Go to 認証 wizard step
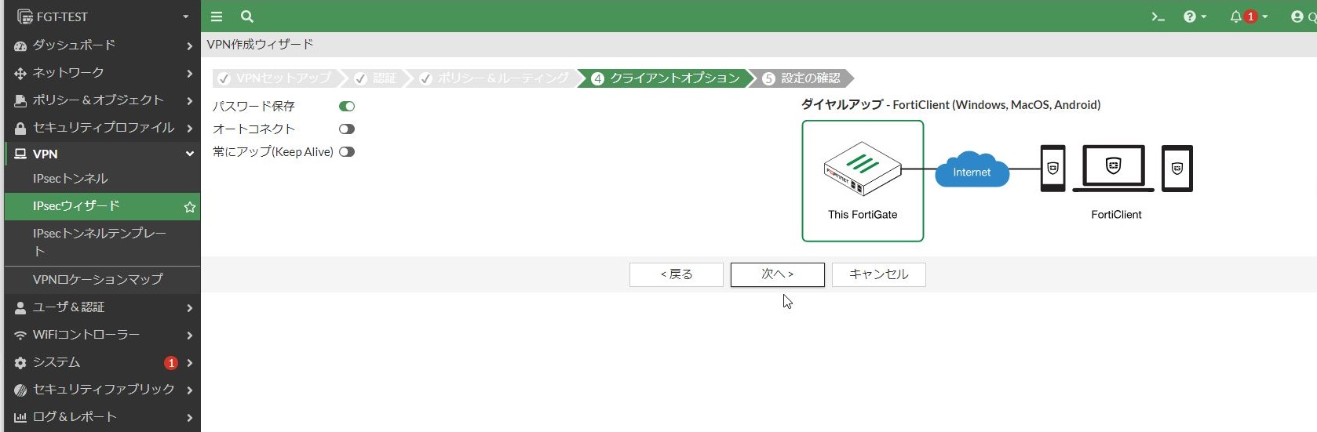This screenshot has width=1317, height=432. pyautogui.click(x=376, y=78)
